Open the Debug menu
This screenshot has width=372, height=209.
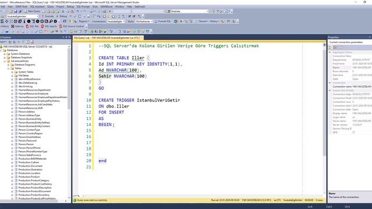pos(70,6)
